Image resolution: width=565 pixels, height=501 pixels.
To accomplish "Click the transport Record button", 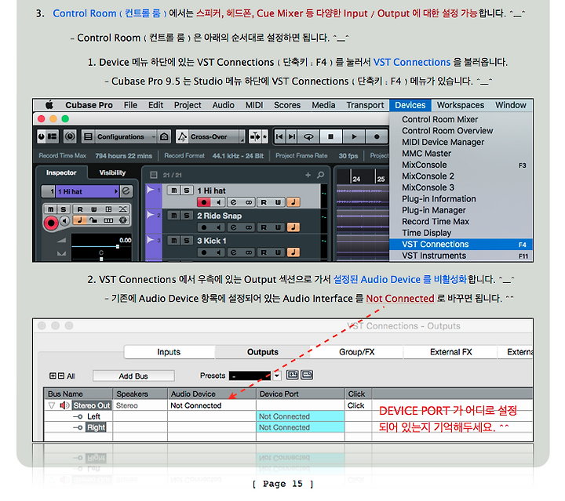I will [377, 136].
